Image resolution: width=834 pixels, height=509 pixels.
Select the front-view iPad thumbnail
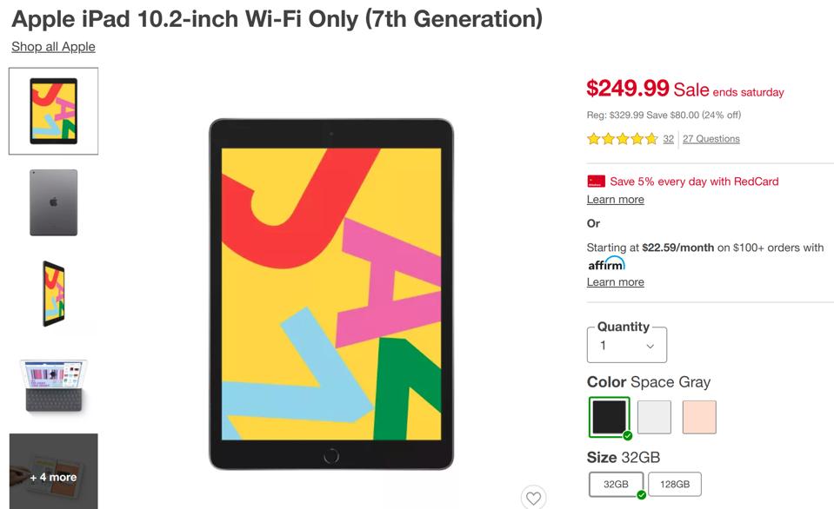pyautogui.click(x=53, y=111)
